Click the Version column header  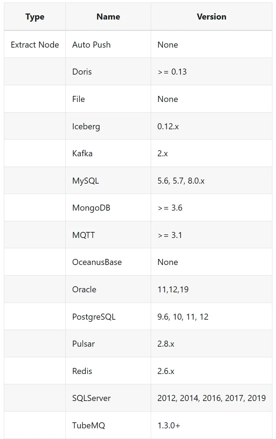211,17
